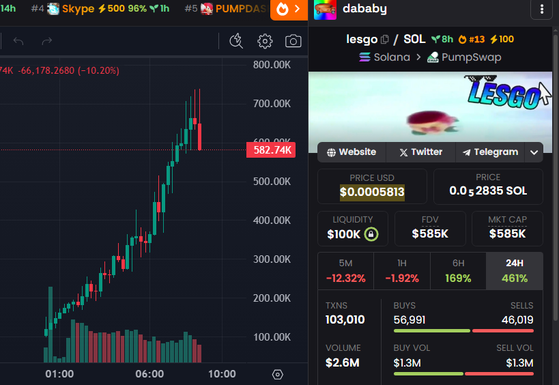
Task: Click the Lesgo banner image
Action: [430, 108]
